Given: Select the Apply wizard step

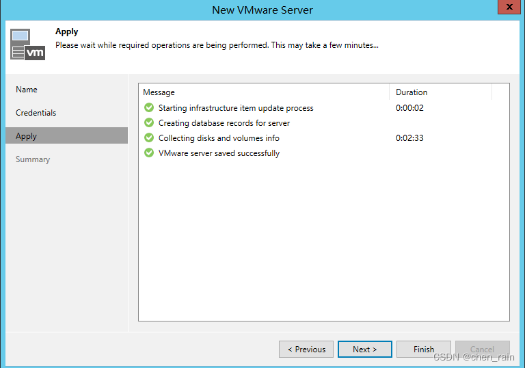Looking at the screenshot, I should click(x=66, y=135).
